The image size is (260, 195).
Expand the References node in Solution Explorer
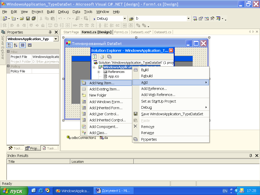tap(99, 72)
